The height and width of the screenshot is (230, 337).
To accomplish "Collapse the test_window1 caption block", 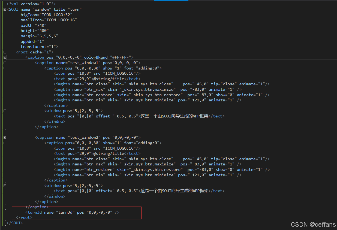I will click(5, 63).
